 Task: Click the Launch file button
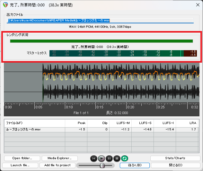click(x=20, y=165)
